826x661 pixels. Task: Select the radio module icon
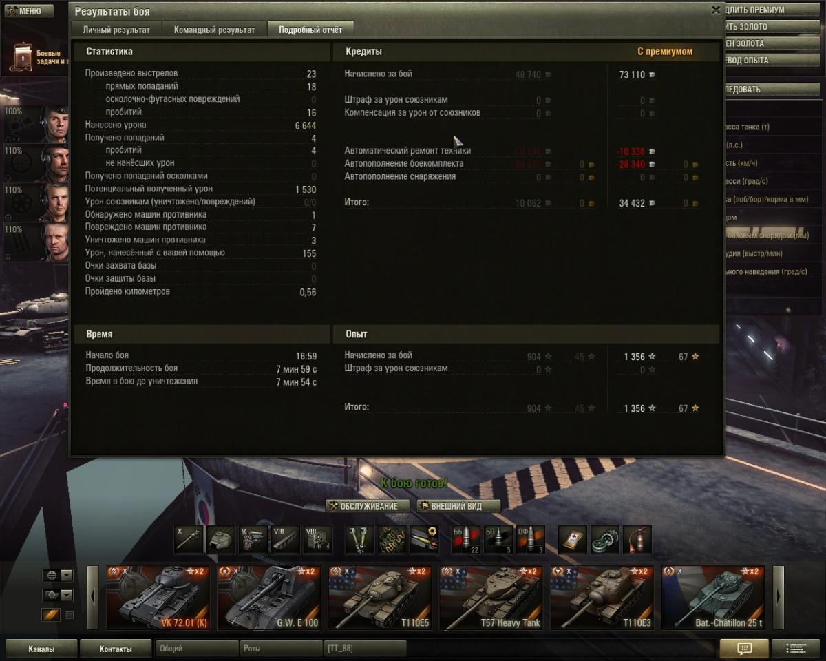click(x=317, y=540)
